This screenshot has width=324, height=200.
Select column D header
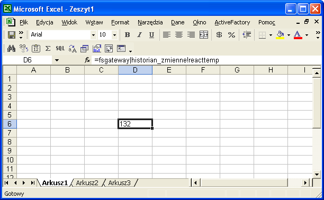[x=136, y=70]
